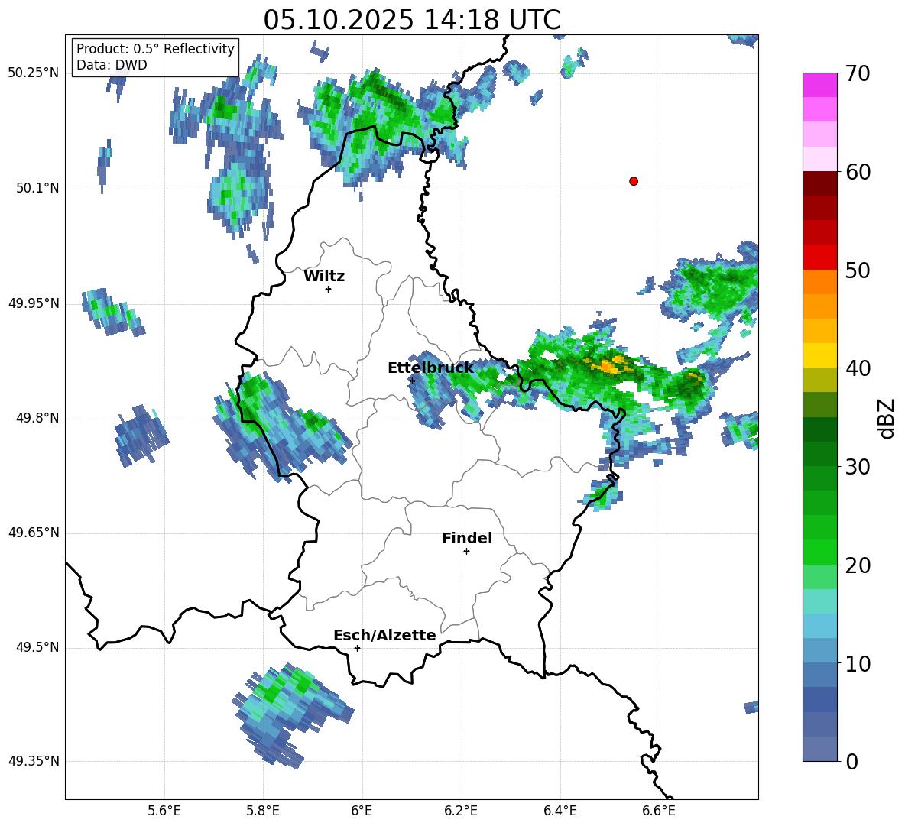
Task: Click the magenta band at colorbar top
Action: coord(819,85)
